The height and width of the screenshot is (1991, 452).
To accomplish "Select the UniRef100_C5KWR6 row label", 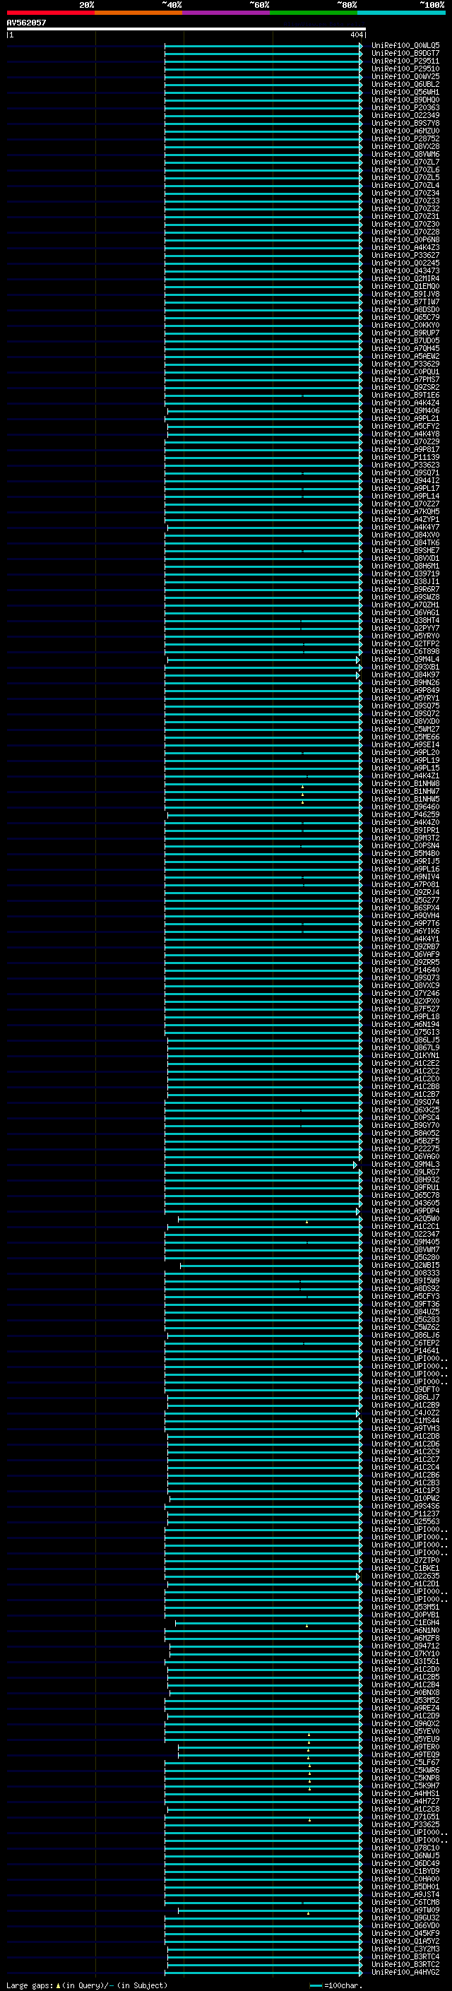I will point(405,1770).
